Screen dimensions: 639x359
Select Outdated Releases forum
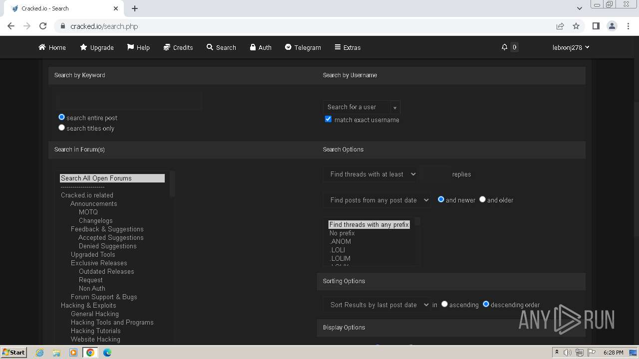coord(106,271)
